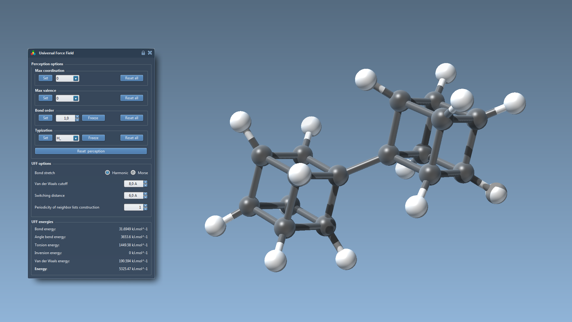Freeze the bond order
This screenshot has width=572, height=322.
(93, 118)
